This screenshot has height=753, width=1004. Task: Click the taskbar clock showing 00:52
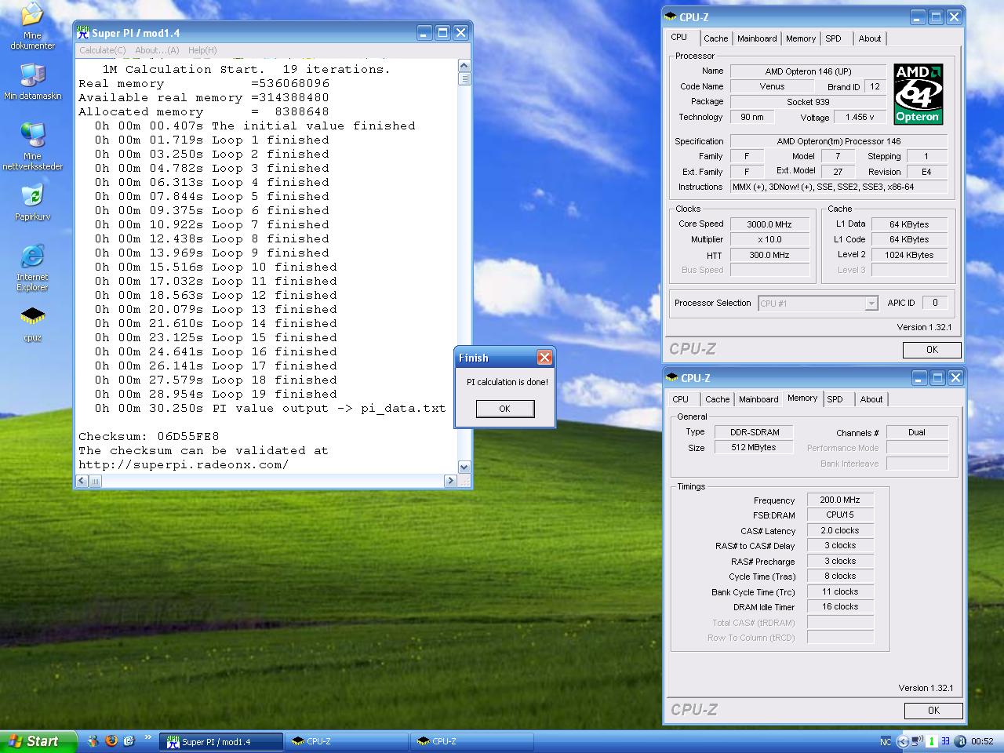[982, 741]
